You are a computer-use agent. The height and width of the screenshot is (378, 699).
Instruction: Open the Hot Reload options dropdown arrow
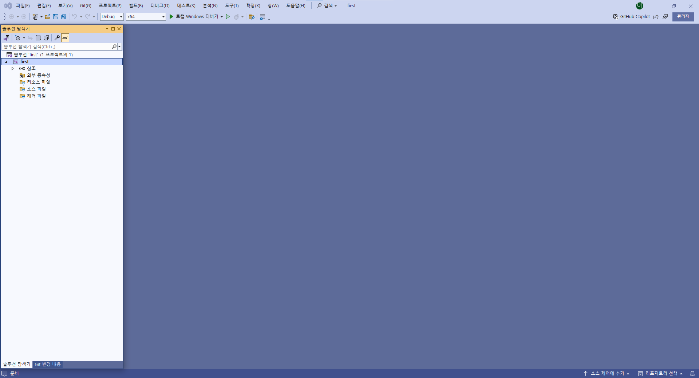pyautogui.click(x=242, y=17)
